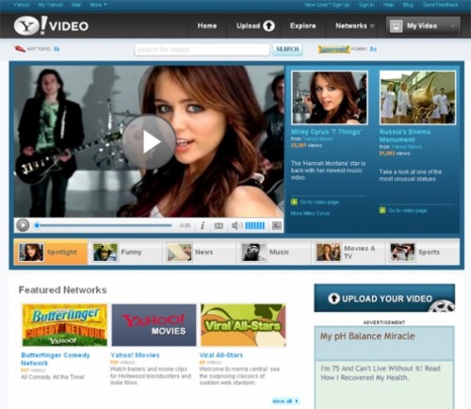
Task: Switch to the Sports tab
Action: pos(422,252)
